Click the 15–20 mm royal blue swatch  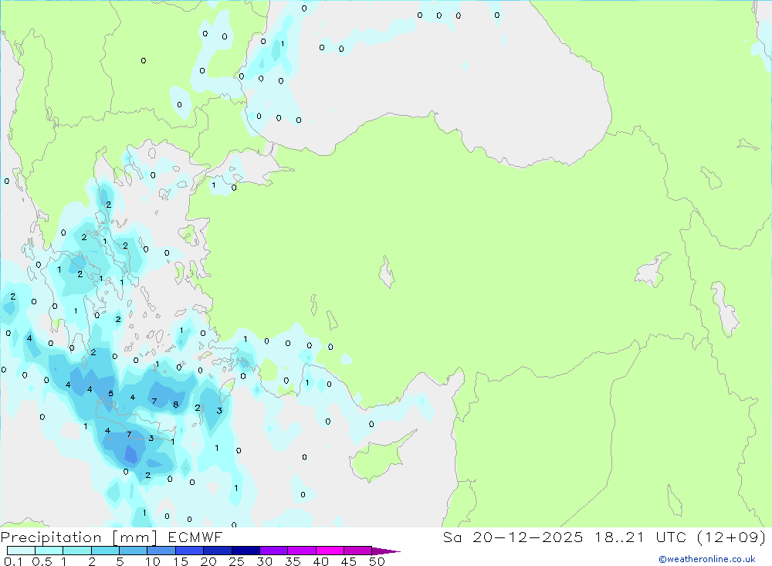(189, 551)
